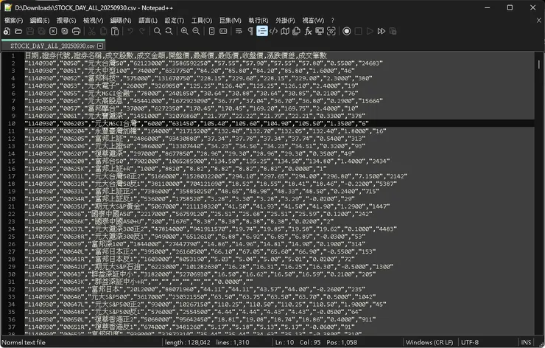Click the Save All icon
This screenshot has height=348, width=545.
point(42,31)
